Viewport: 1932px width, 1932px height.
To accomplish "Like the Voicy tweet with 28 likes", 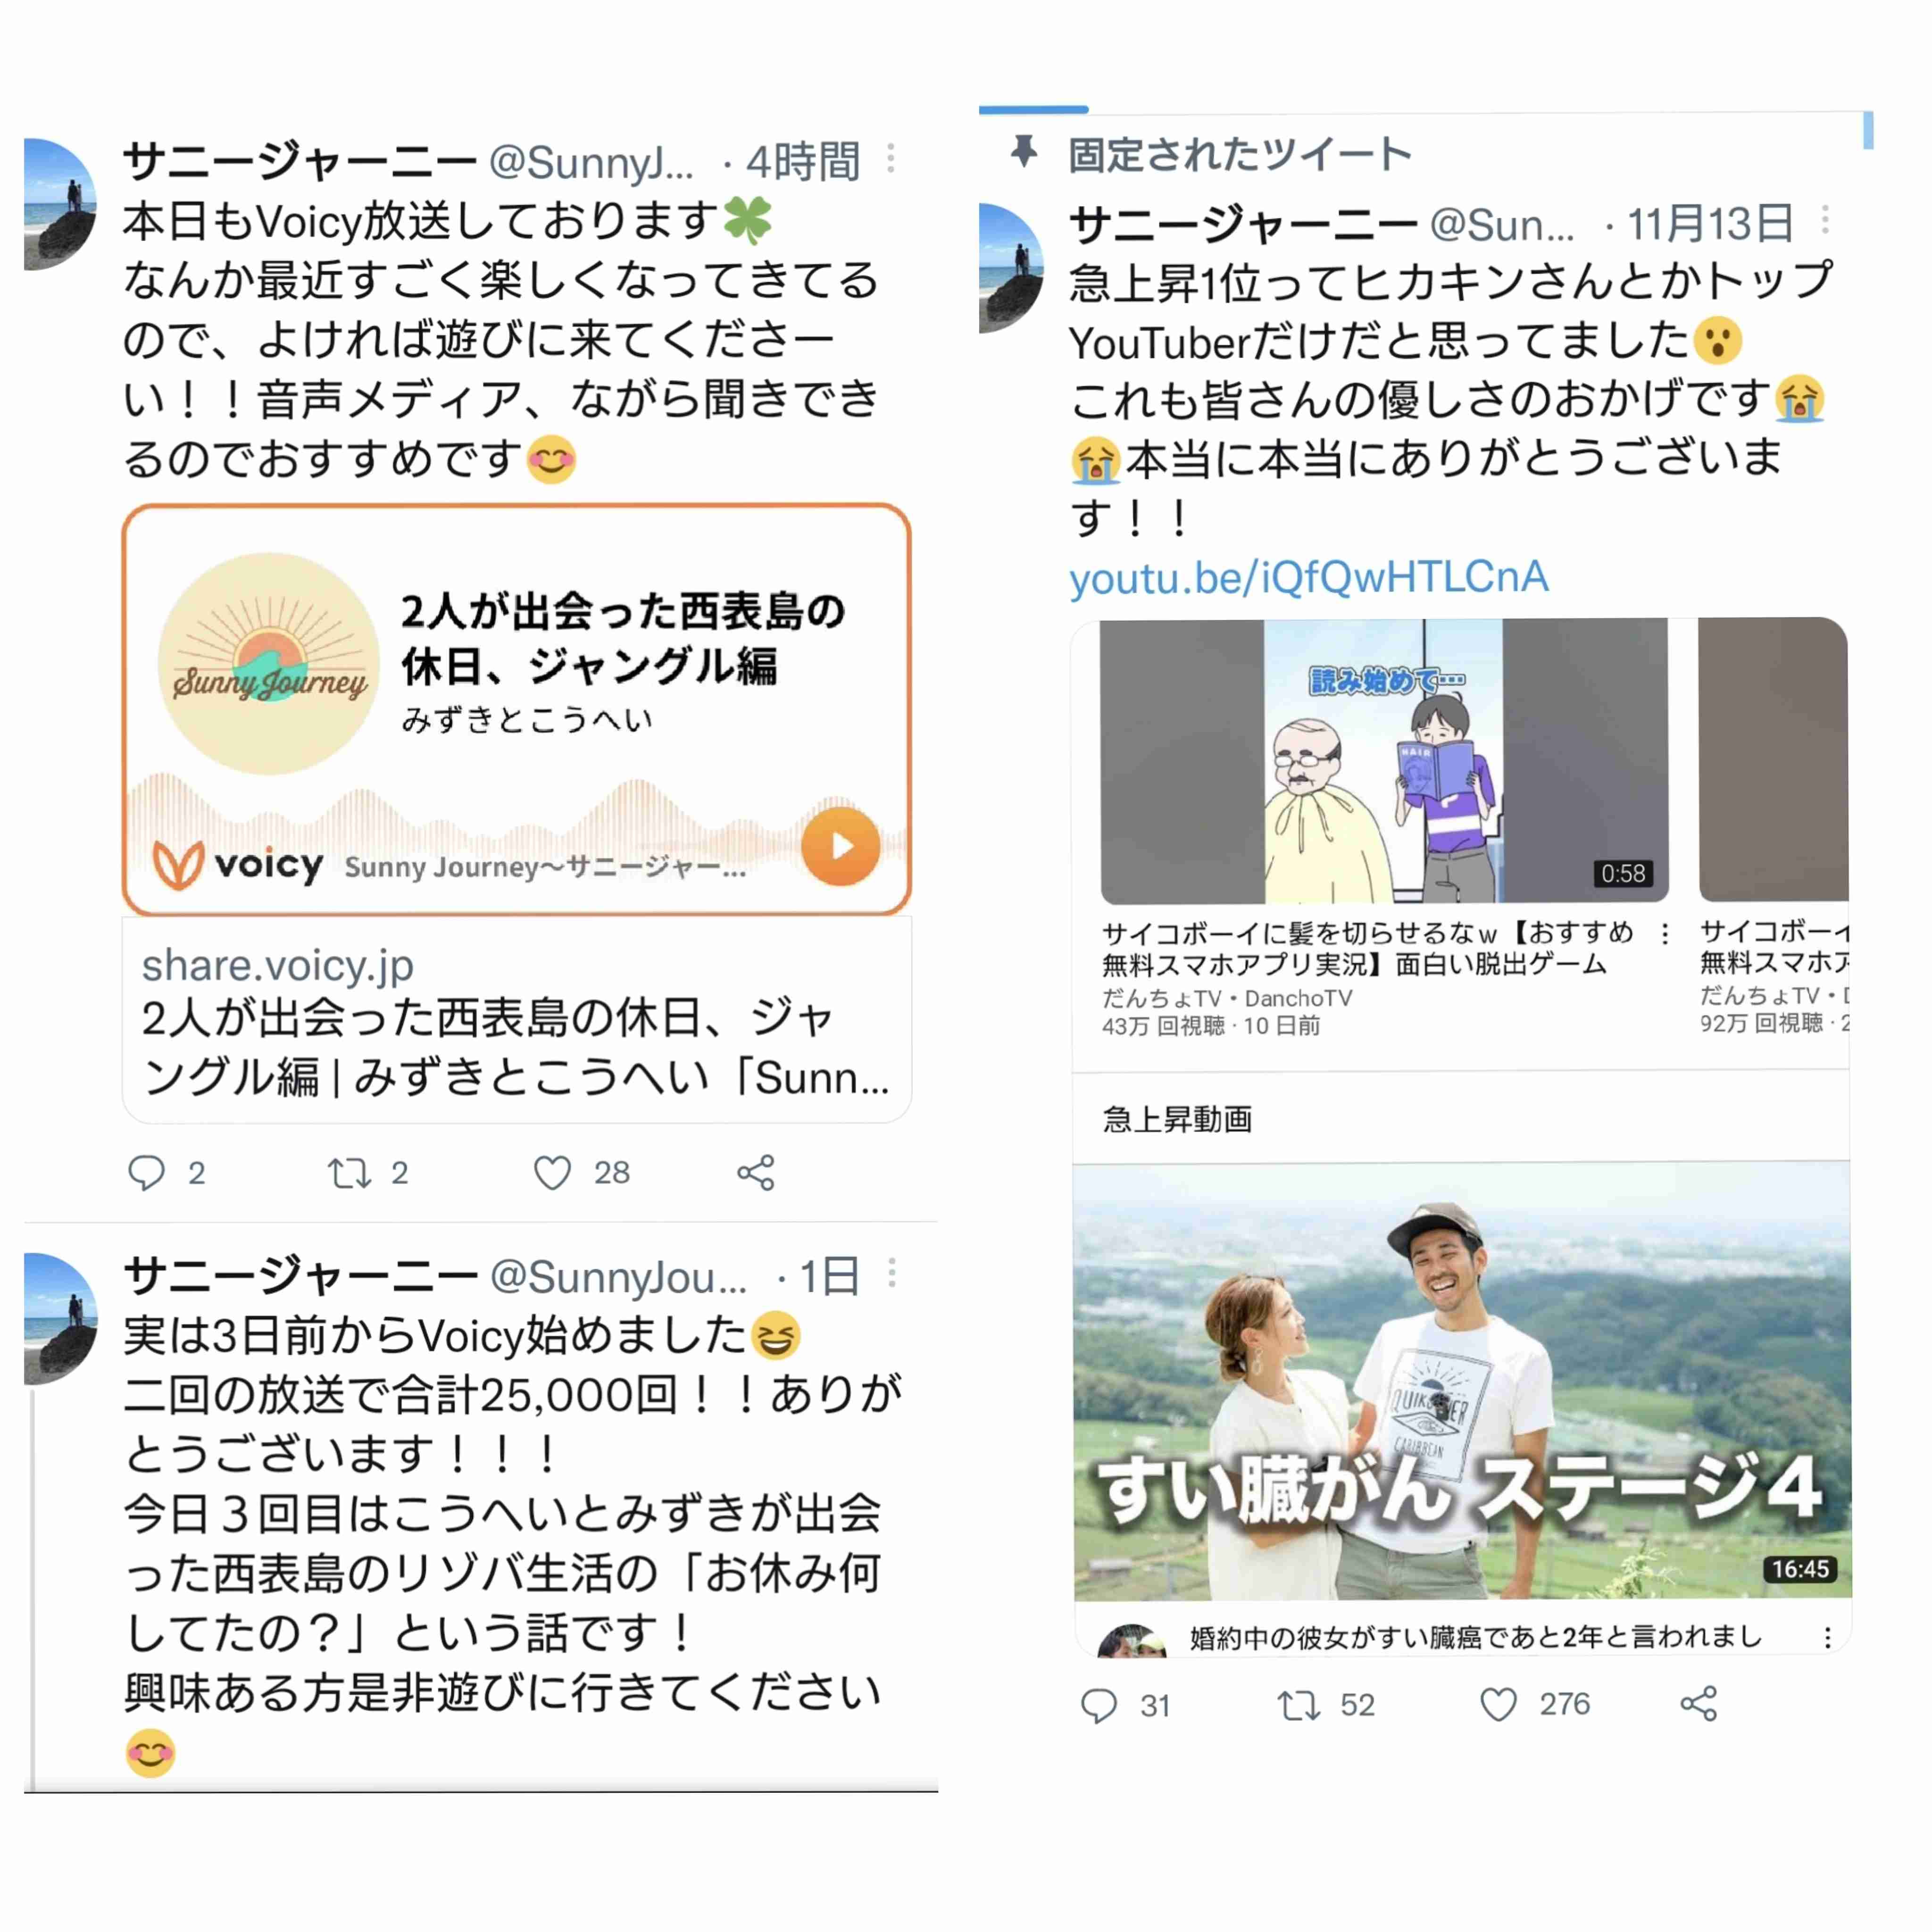I will [552, 1172].
